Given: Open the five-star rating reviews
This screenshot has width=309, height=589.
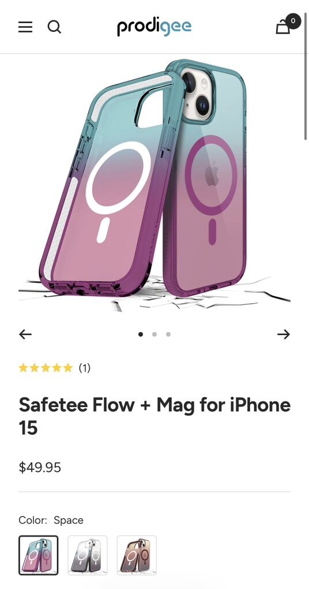Looking at the screenshot, I should click(46, 367).
